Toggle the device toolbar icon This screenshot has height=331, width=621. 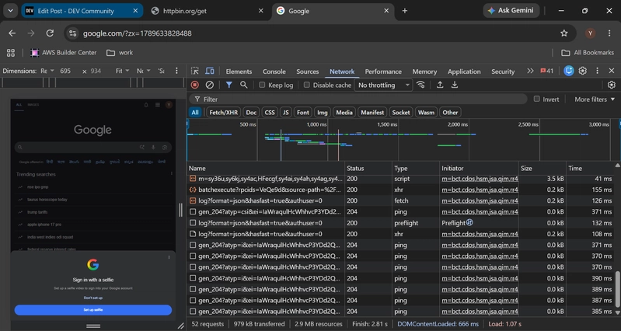[210, 71]
